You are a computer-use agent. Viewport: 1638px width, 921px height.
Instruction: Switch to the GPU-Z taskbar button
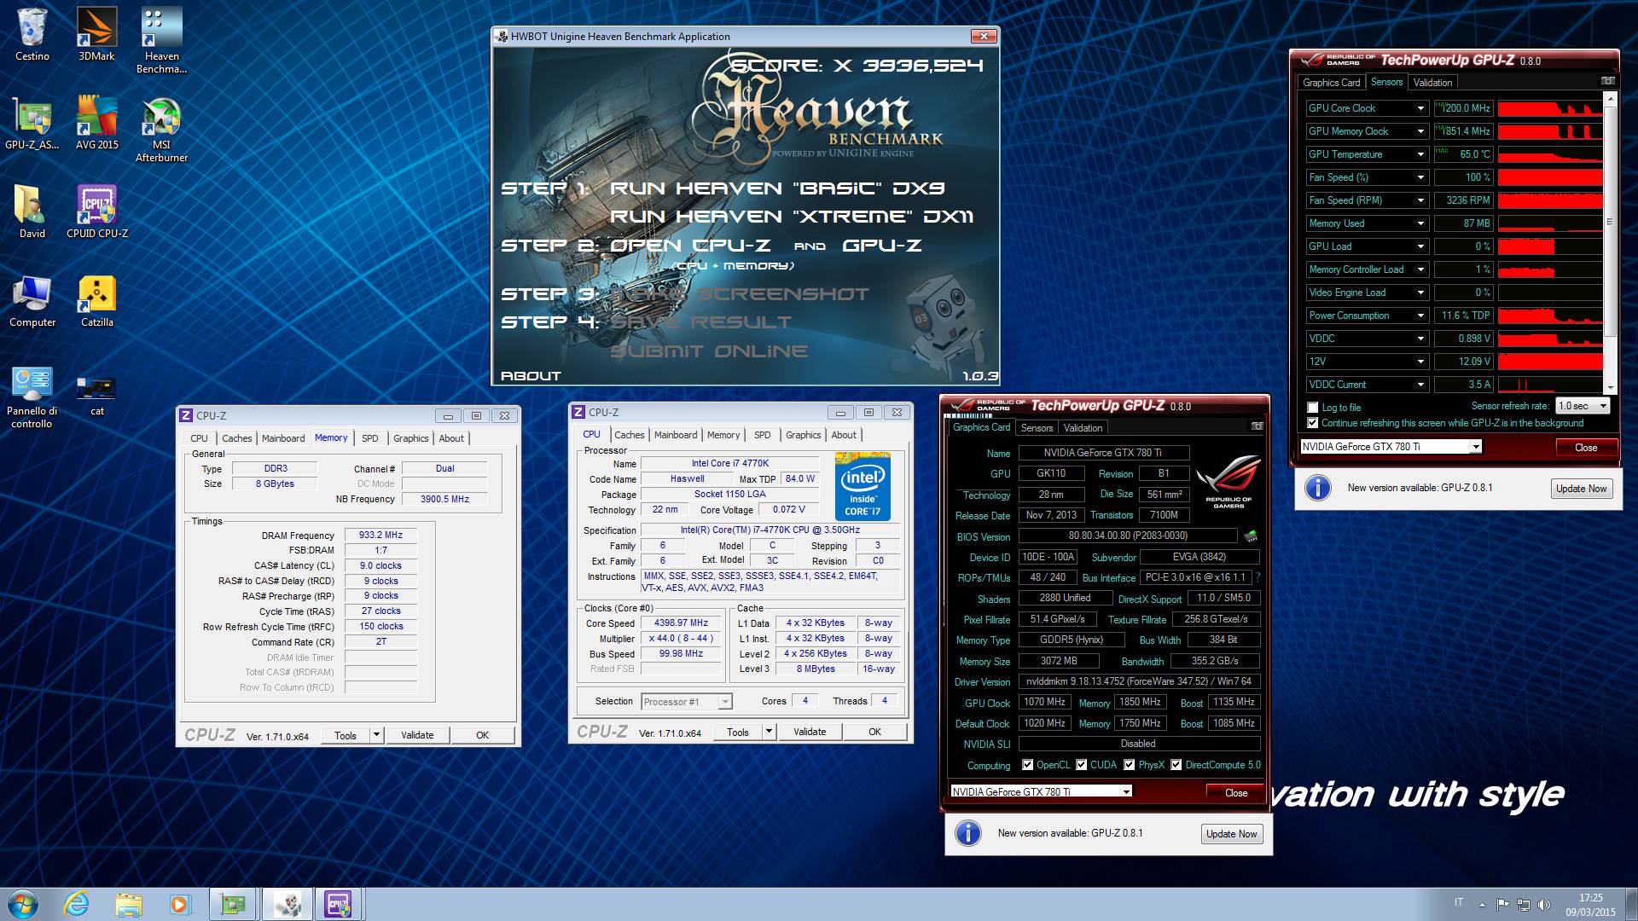pyautogui.click(x=233, y=904)
